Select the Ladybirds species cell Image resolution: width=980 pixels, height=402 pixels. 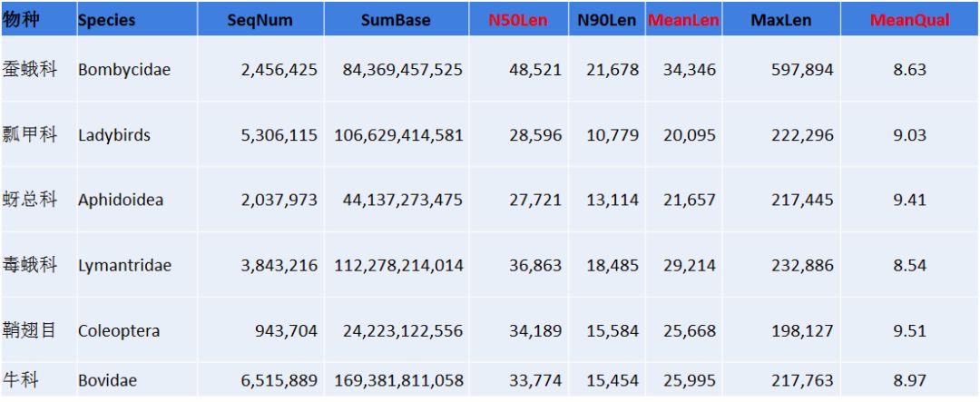click(x=114, y=135)
